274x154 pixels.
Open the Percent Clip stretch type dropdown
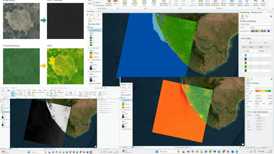tap(262, 101)
